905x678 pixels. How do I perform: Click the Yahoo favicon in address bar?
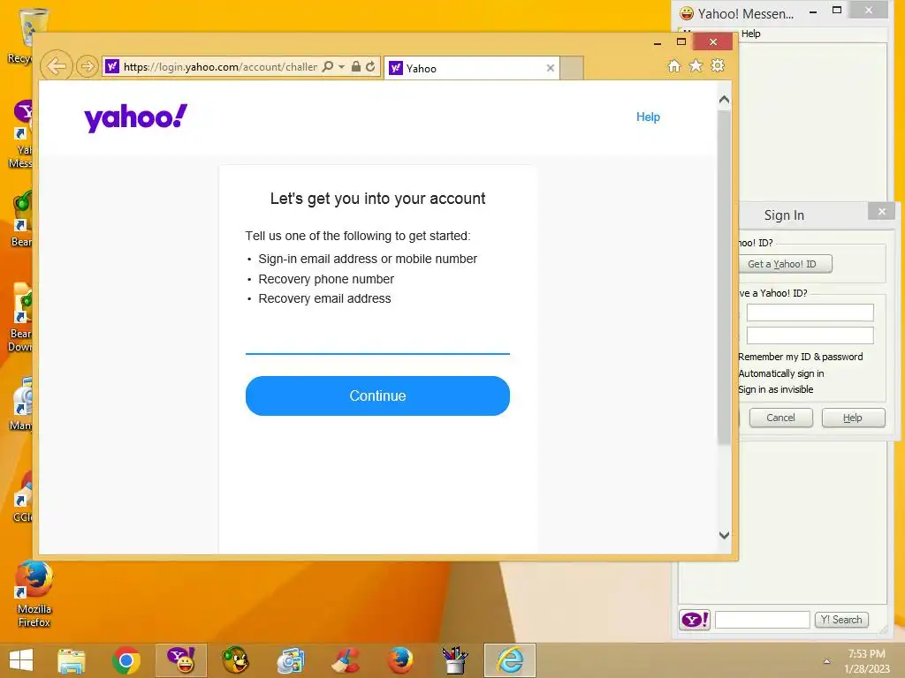pos(112,66)
